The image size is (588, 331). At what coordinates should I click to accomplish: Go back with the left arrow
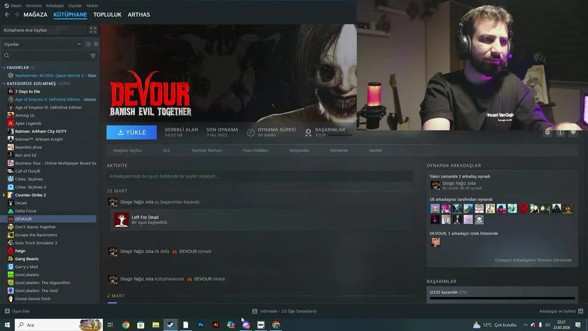pyautogui.click(x=7, y=15)
